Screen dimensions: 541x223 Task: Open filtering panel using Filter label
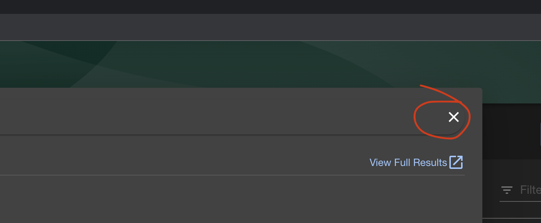point(530,190)
